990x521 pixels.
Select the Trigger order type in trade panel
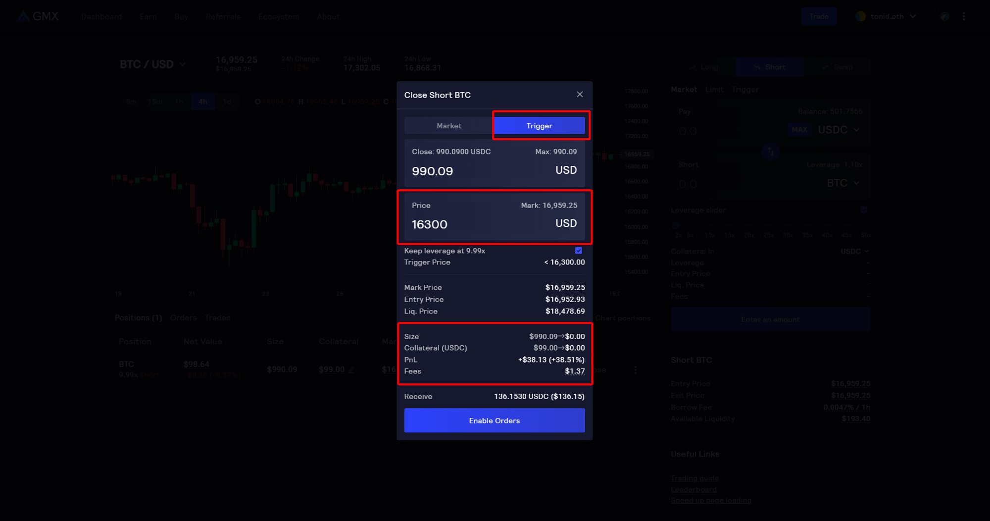click(745, 90)
